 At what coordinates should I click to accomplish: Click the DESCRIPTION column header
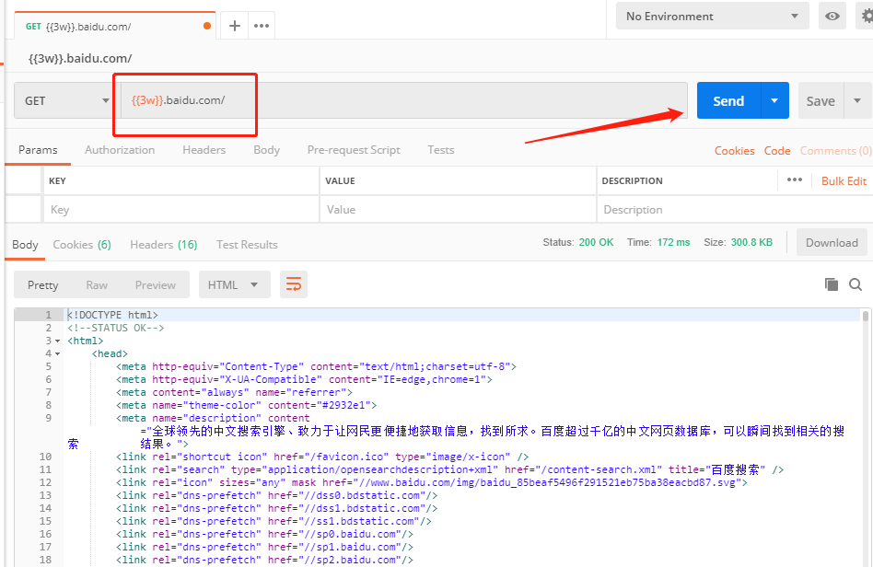pyautogui.click(x=632, y=180)
